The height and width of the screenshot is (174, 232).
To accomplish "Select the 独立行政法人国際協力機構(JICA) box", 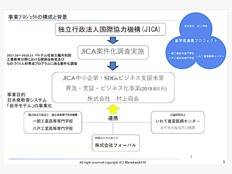I will 110,29.
